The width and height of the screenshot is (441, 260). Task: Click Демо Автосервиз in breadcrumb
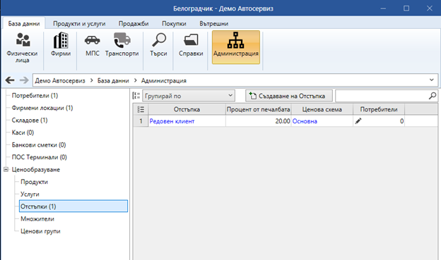[x=60, y=81]
